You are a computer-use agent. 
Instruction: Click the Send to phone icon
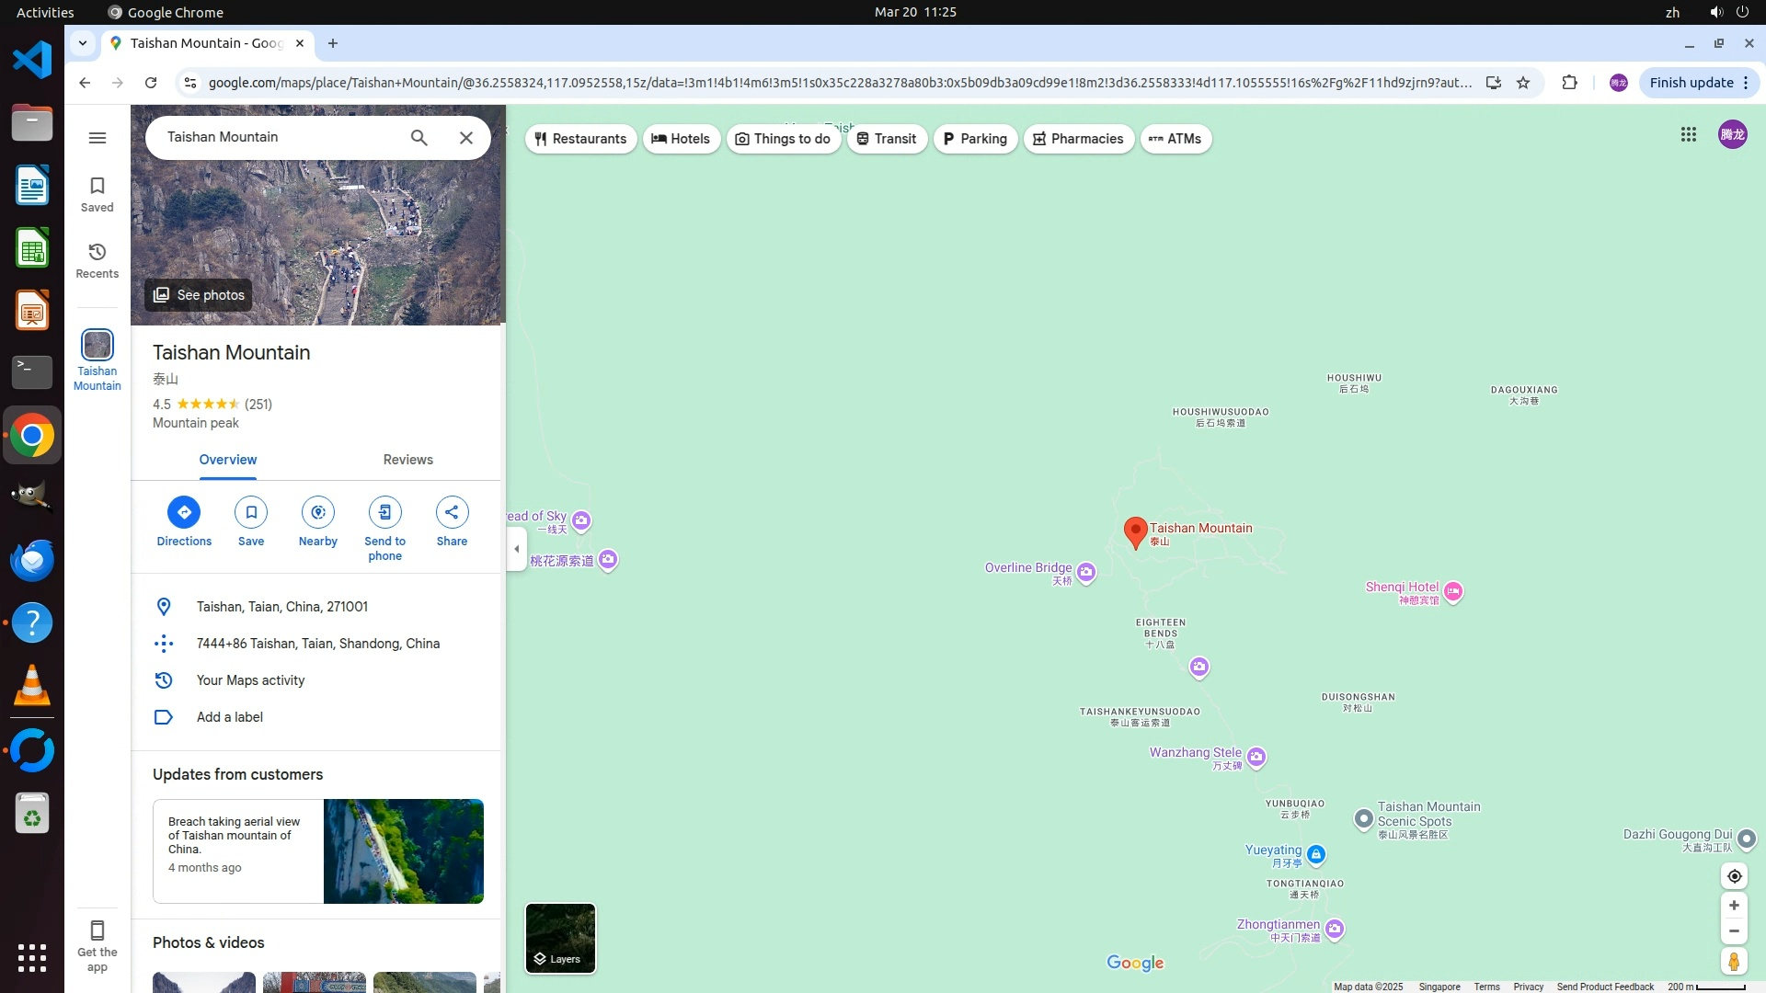[x=384, y=512]
